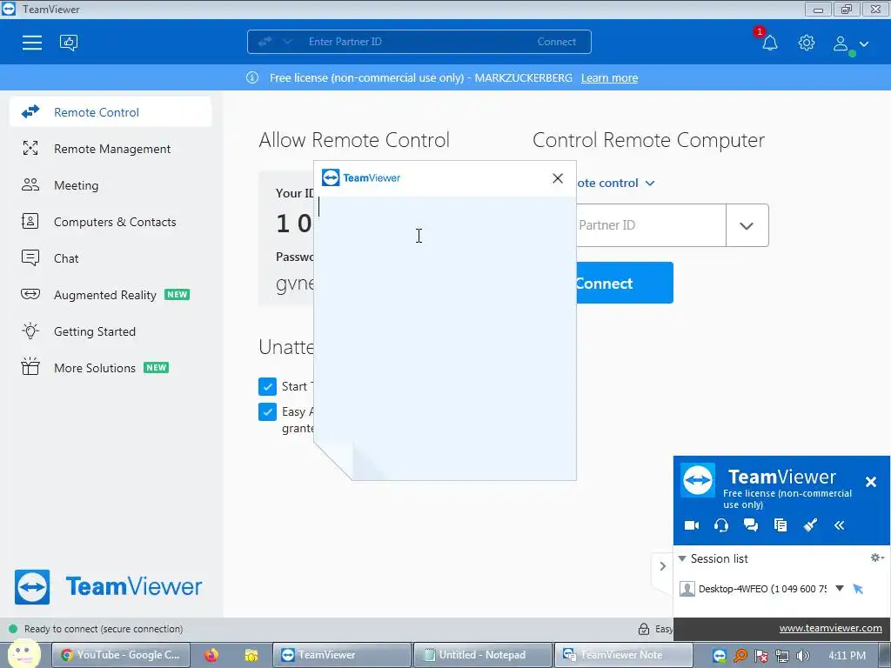Image resolution: width=891 pixels, height=668 pixels.
Task: Open the feedback thumbs-up icon
Action: pos(69,43)
